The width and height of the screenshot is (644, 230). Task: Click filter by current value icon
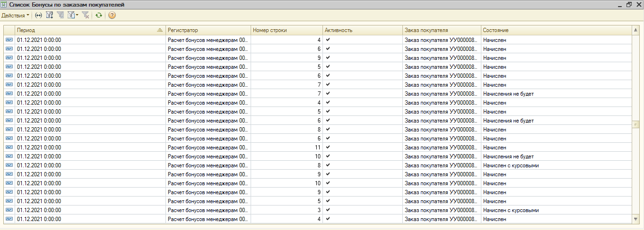tap(61, 15)
